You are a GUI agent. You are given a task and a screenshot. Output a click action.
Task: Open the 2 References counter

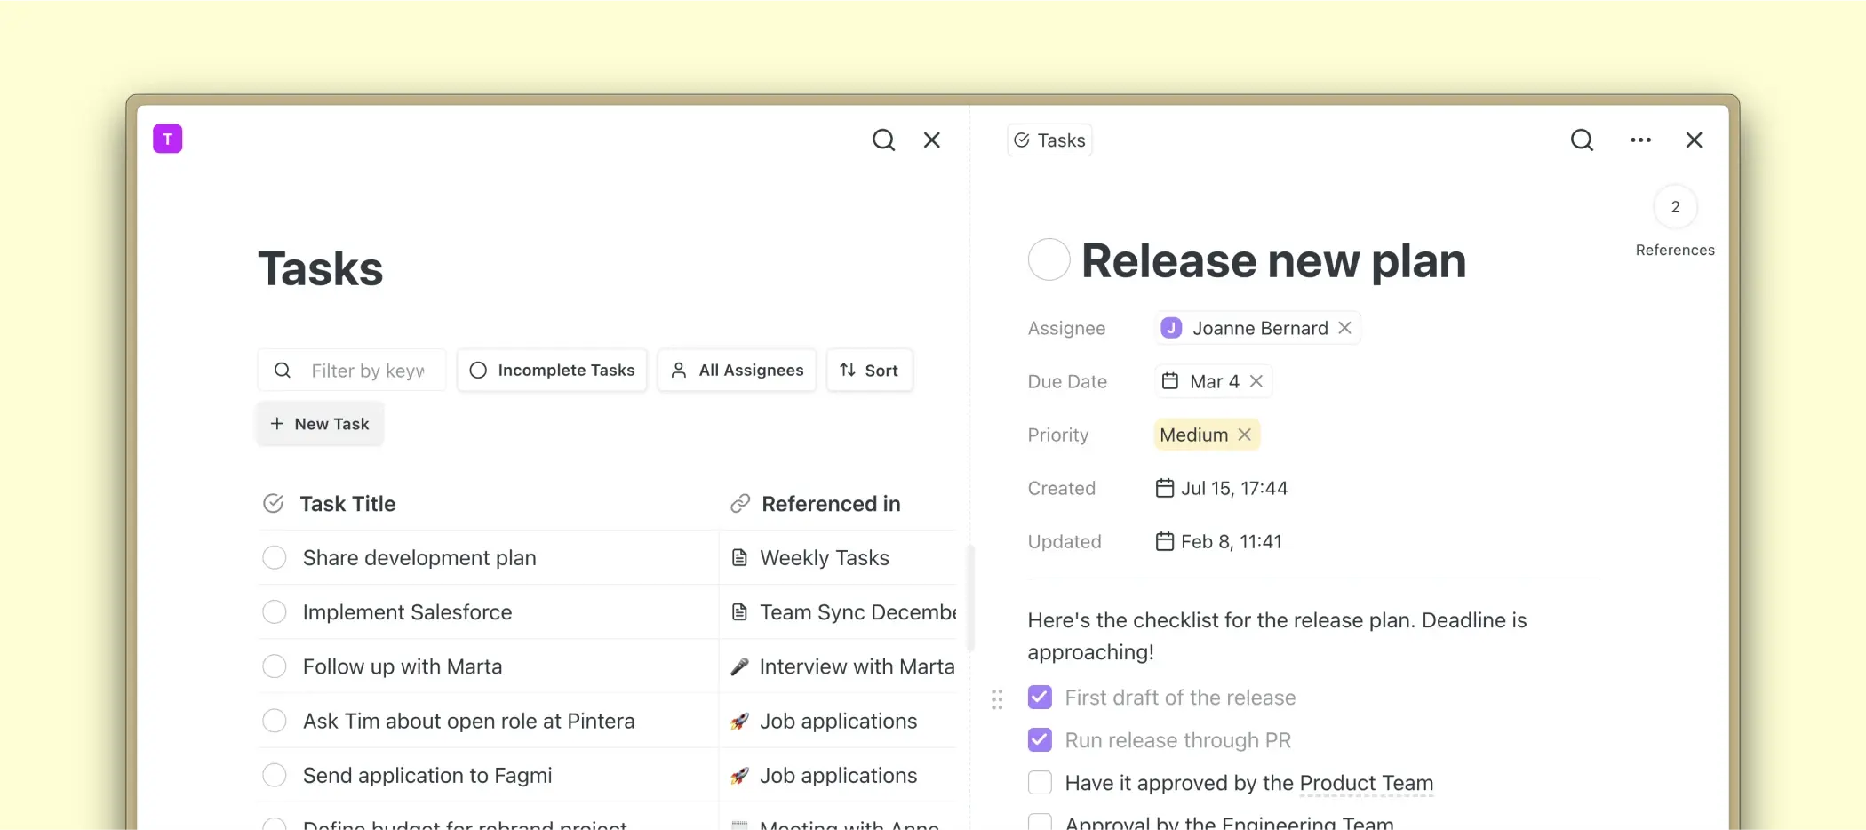[1675, 207]
